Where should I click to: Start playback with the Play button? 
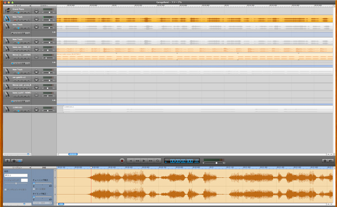(144, 161)
